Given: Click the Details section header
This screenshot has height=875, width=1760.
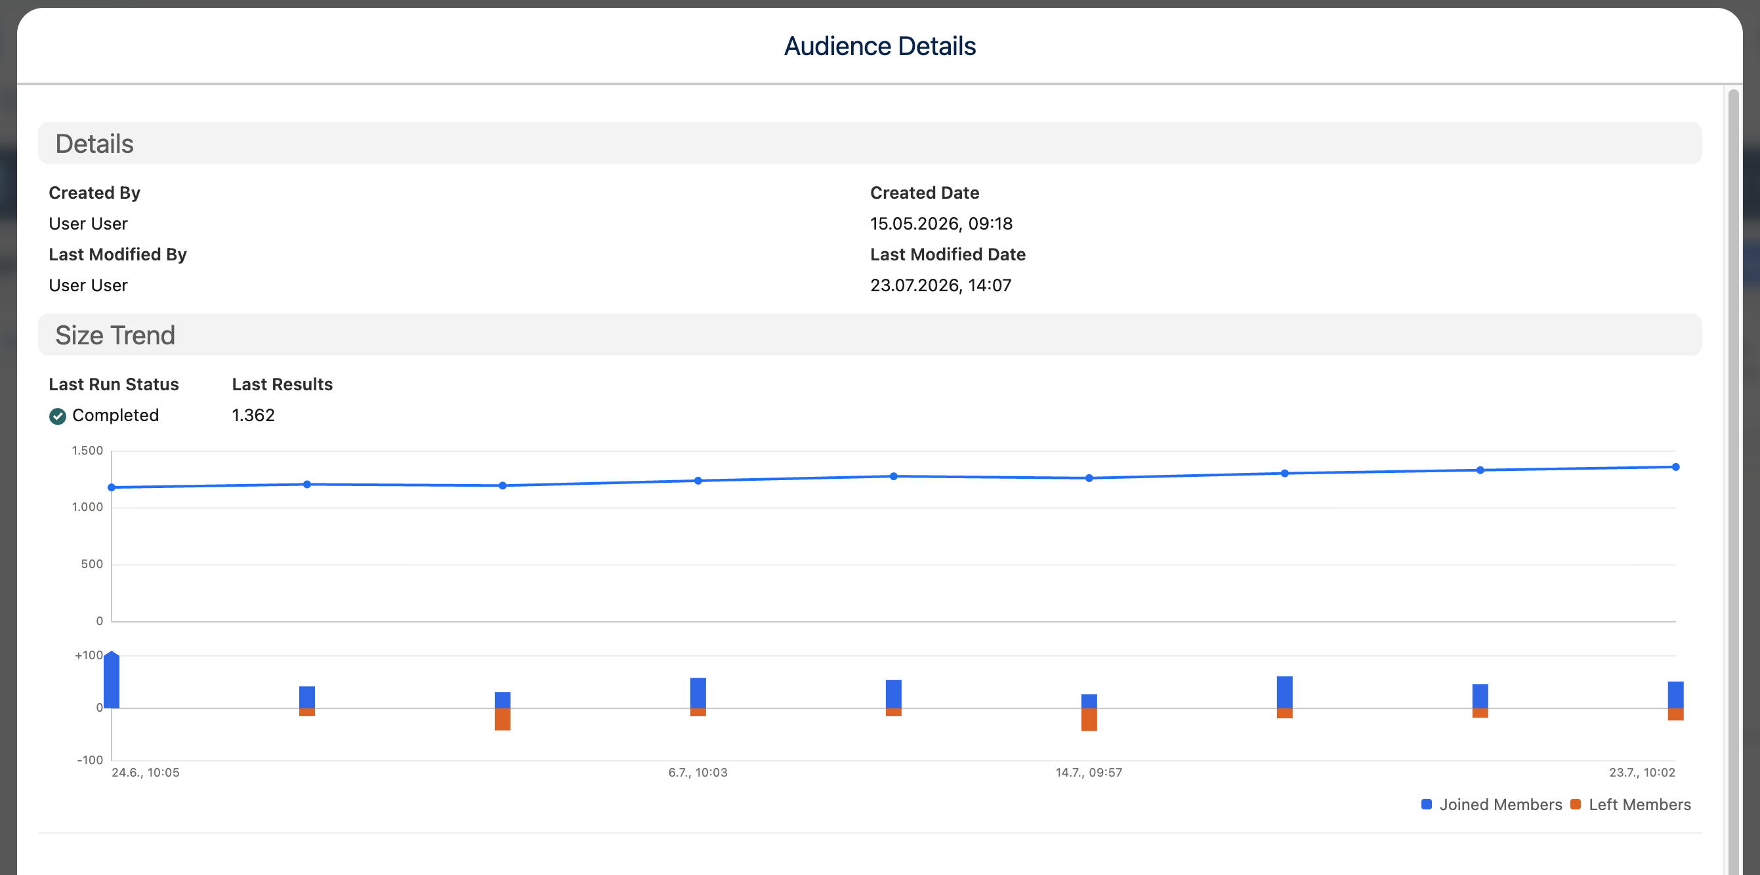Looking at the screenshot, I should (869, 144).
